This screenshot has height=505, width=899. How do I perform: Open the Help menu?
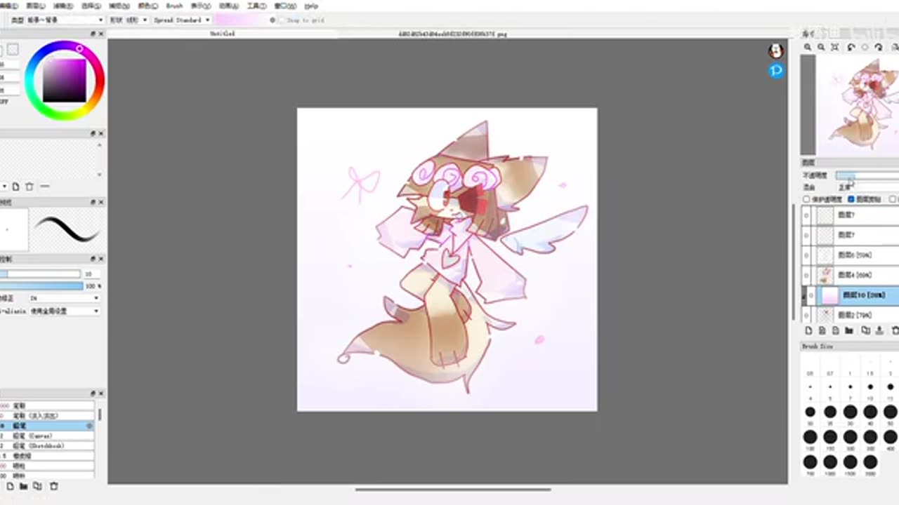(311, 6)
